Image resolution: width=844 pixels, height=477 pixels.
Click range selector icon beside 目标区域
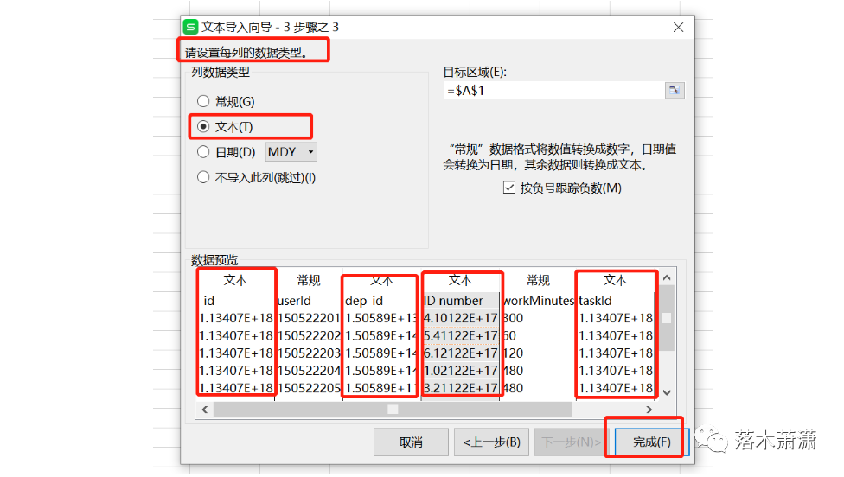[x=674, y=91]
